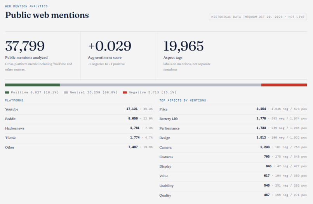Click Hackernews count 2,761
The height and width of the screenshot is (204, 313).
135,128
